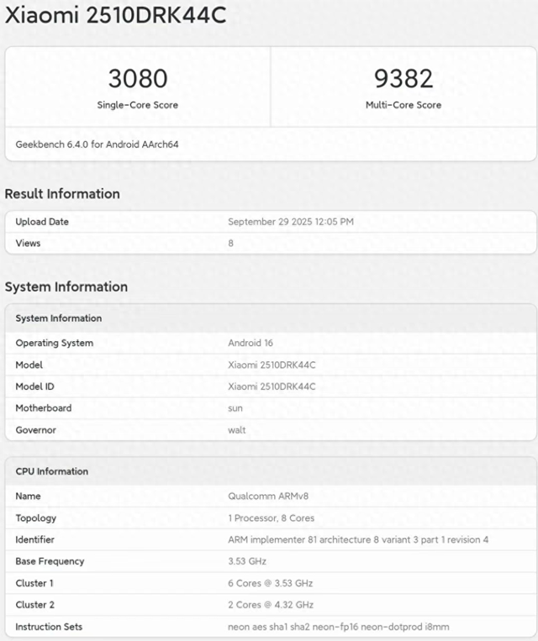Click the Motherboard row label

click(44, 408)
